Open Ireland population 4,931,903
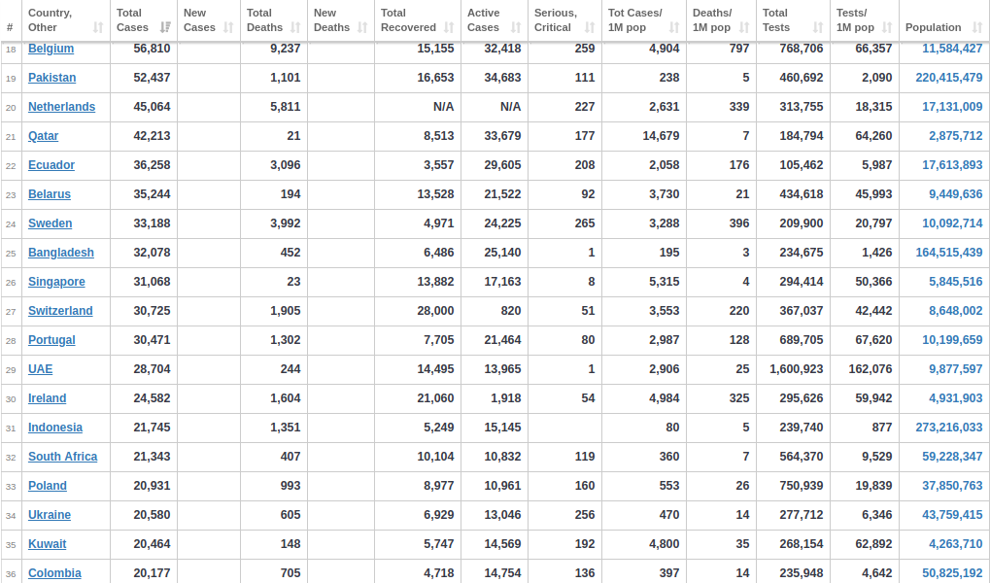 coord(955,398)
